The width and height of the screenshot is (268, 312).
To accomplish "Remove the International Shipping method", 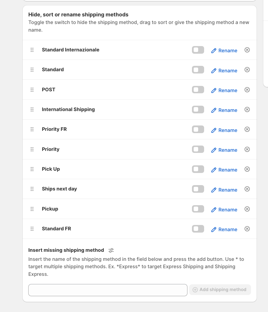I will coord(247,109).
